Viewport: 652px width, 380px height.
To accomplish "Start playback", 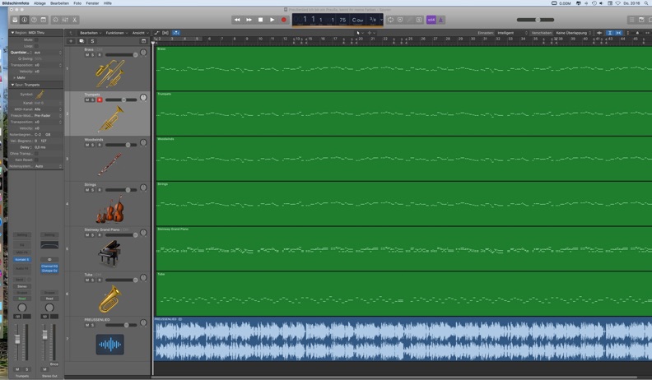I will click(272, 20).
